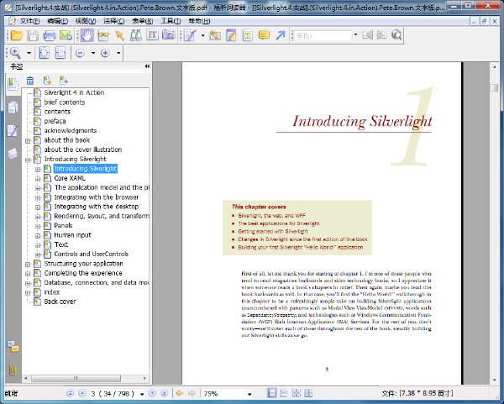
Task: Expand the 'Core XAML' bookmark
Action: click(38, 179)
